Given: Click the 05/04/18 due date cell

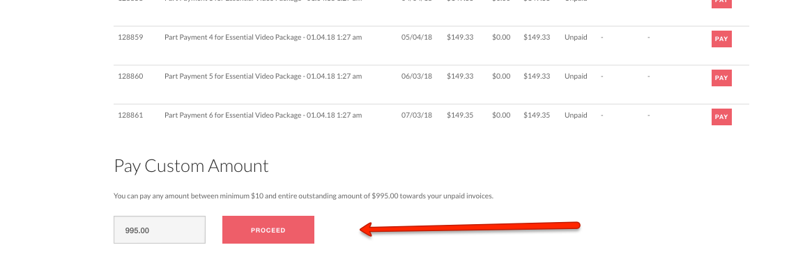Looking at the screenshot, I should click(416, 38).
